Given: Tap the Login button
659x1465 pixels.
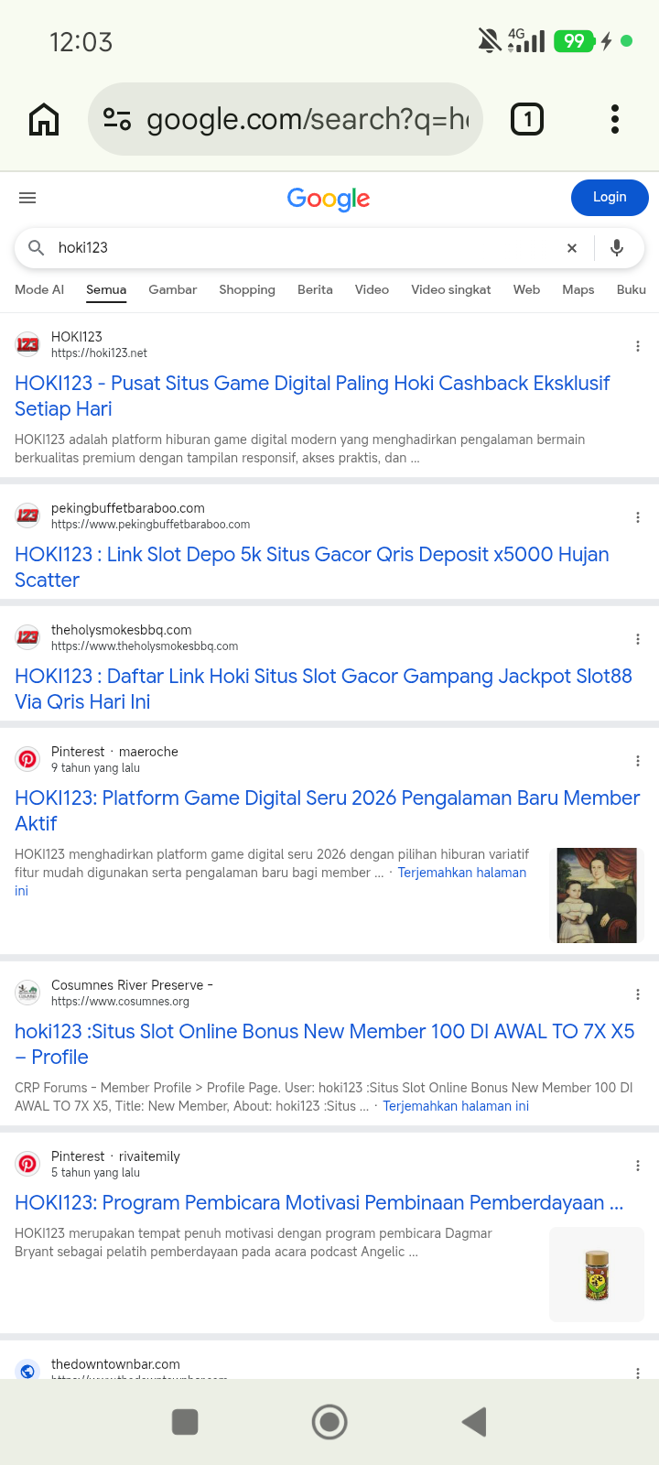Looking at the screenshot, I should pyautogui.click(x=610, y=198).
